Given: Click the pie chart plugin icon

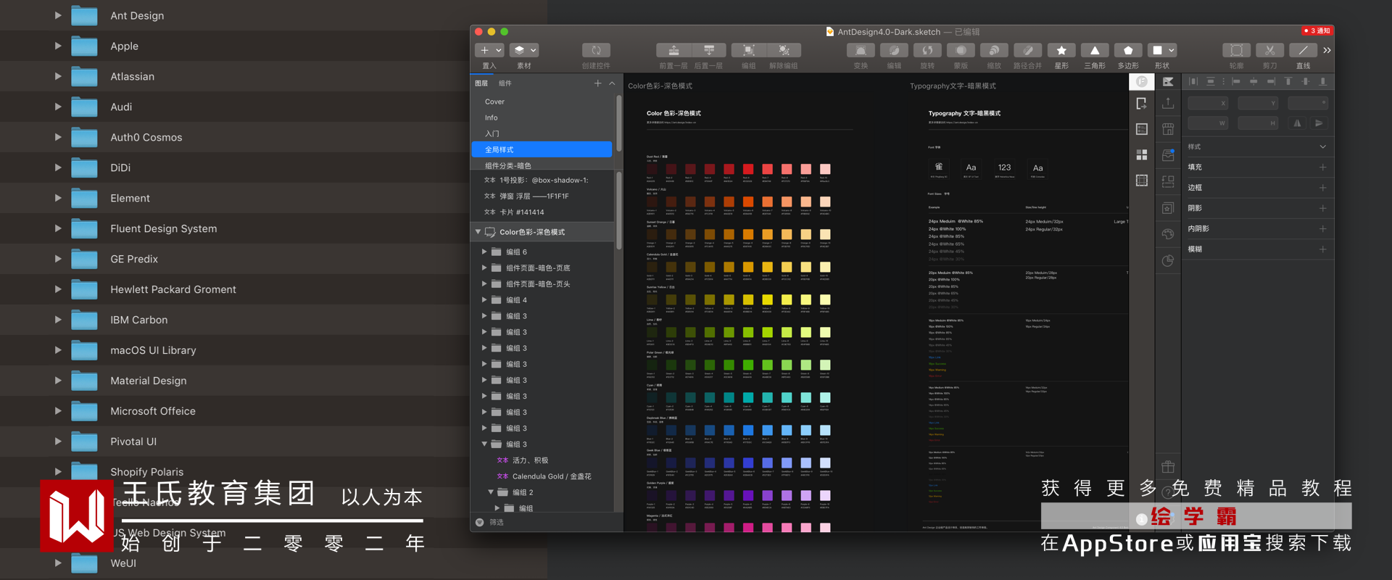Looking at the screenshot, I should point(1168,261).
